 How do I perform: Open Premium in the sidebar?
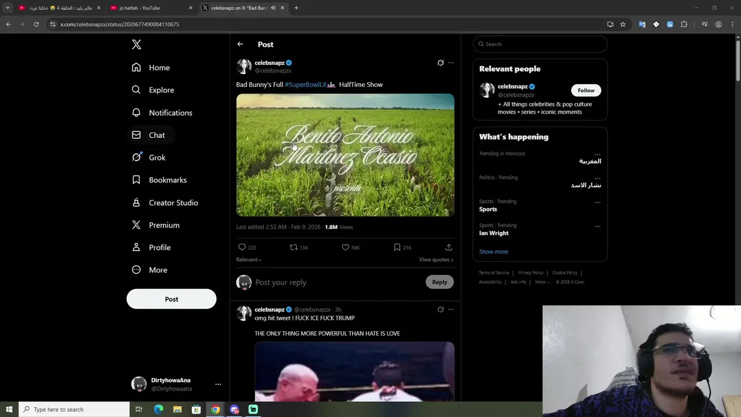156,225
